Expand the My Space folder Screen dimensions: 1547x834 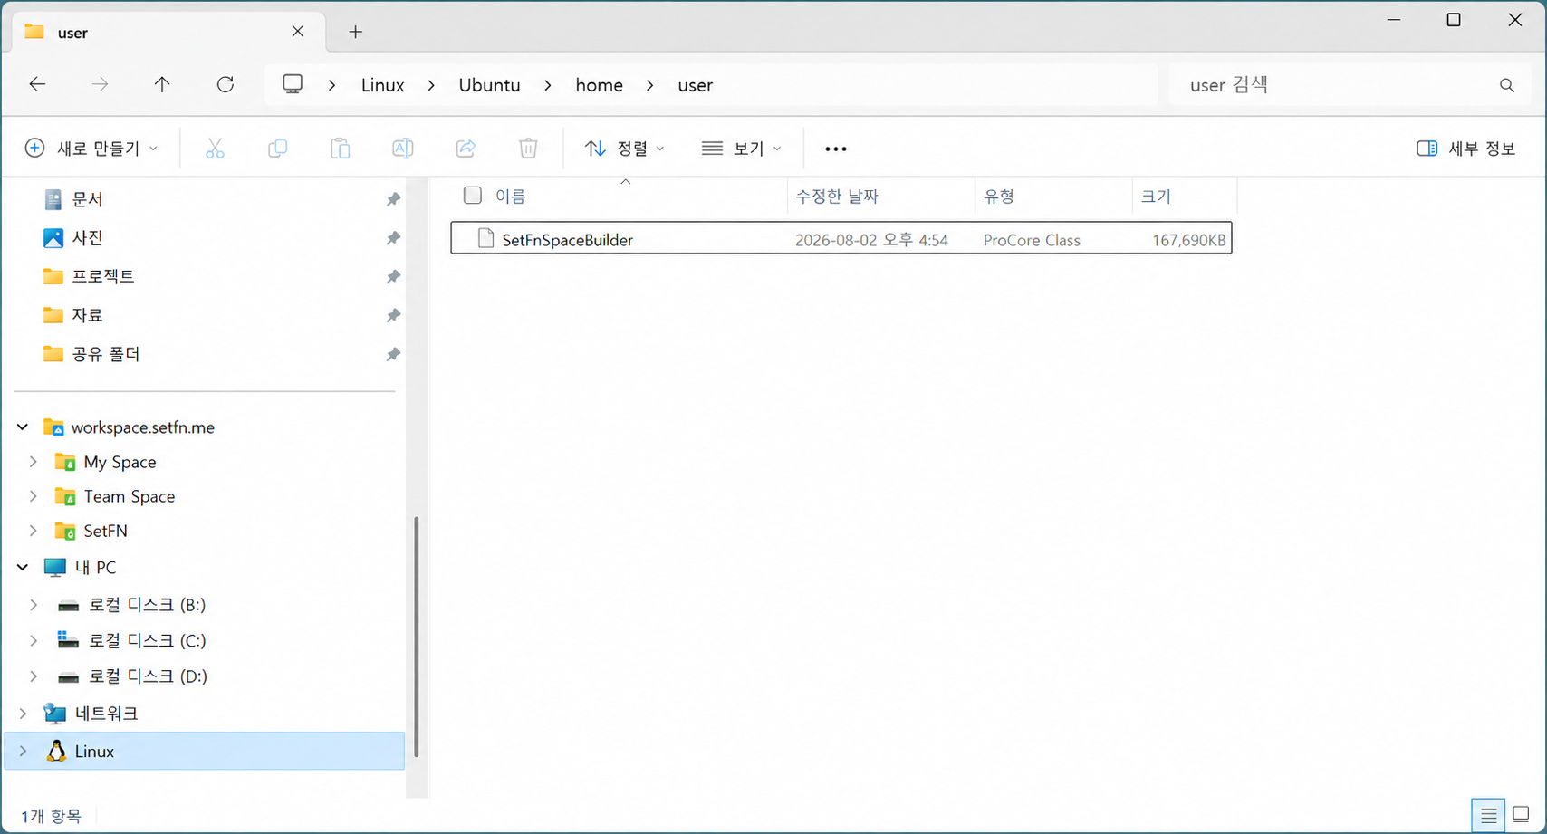pyautogui.click(x=34, y=462)
